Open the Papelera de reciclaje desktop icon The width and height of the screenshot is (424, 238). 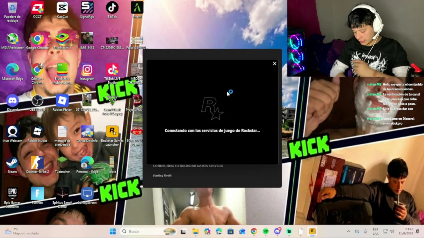(12, 12)
